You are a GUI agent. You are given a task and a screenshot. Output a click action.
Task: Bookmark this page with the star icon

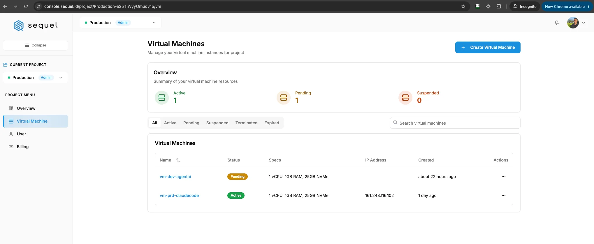click(463, 6)
